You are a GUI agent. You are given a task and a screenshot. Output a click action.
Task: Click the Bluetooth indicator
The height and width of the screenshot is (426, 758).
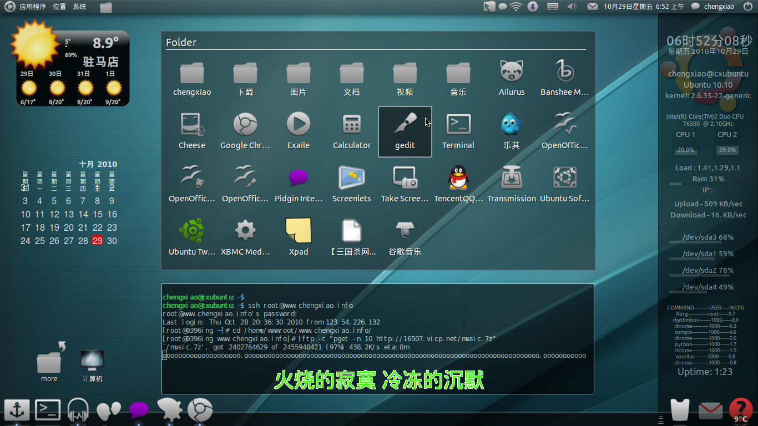pyautogui.click(x=533, y=7)
